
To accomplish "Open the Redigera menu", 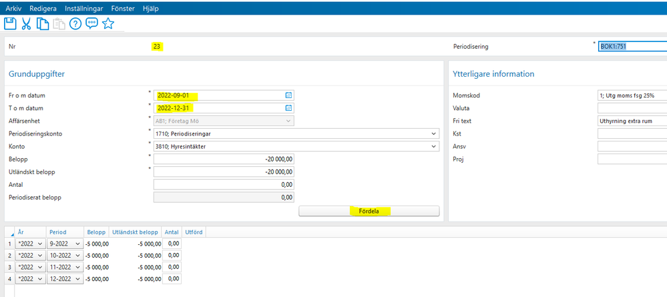I will click(x=43, y=9).
